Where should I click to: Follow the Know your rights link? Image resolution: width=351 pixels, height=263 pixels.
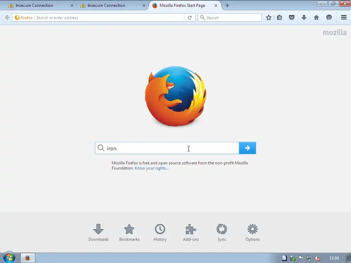pyautogui.click(x=152, y=168)
